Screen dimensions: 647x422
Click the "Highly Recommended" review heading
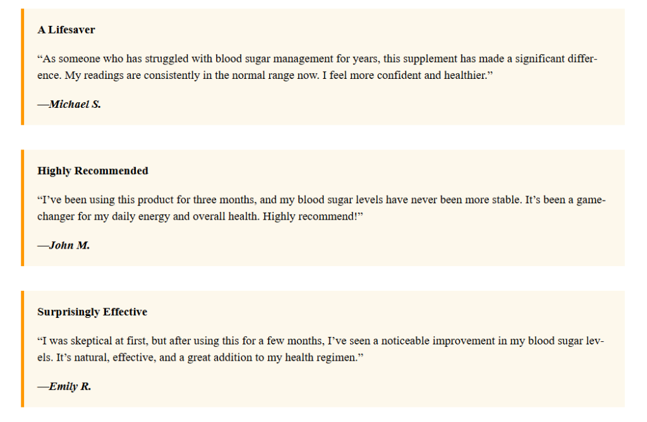point(93,171)
